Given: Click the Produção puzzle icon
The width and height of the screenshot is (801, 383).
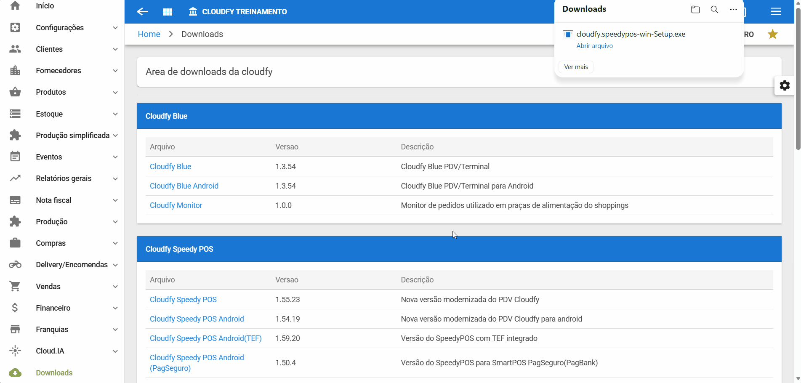Looking at the screenshot, I should 15,221.
